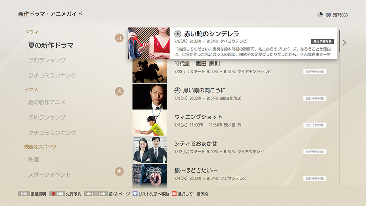Select the 火 day marker circle
The width and height of the screenshot is (366, 206).
(119, 91)
